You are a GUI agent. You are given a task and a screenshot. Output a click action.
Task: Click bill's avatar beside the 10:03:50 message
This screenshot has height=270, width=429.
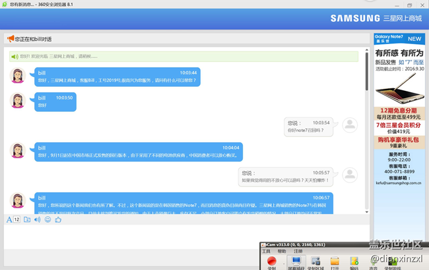[x=18, y=101]
